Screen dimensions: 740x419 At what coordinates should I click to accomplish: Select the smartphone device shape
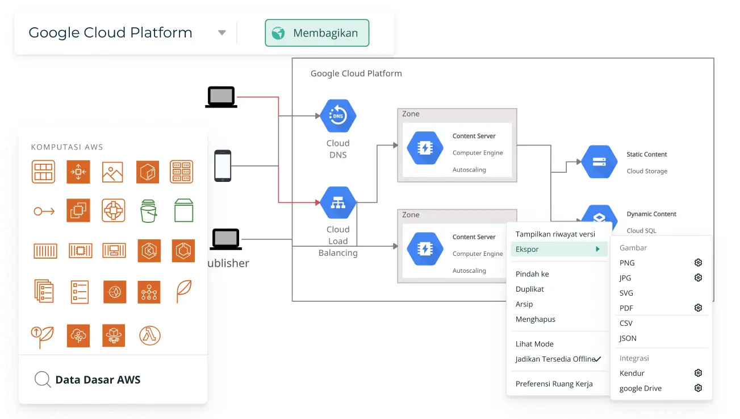pos(223,166)
